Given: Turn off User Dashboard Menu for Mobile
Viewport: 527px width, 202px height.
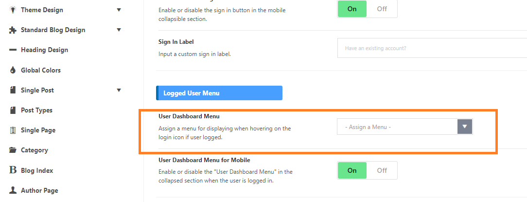Looking at the screenshot, I should tap(382, 170).
